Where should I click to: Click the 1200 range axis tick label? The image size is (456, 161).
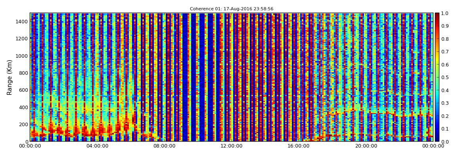(22, 39)
